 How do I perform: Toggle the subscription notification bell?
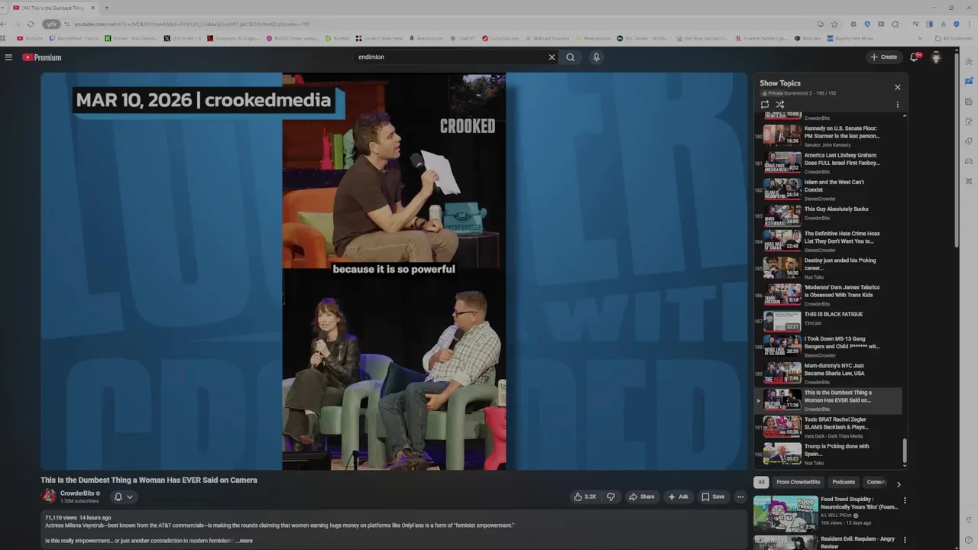coord(118,497)
